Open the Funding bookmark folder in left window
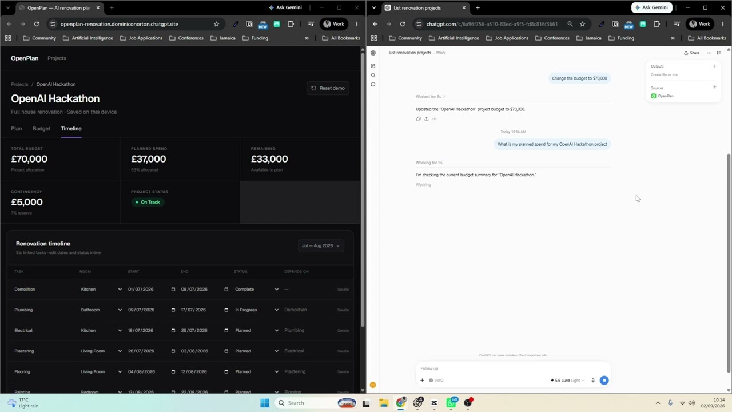 [x=255, y=38]
